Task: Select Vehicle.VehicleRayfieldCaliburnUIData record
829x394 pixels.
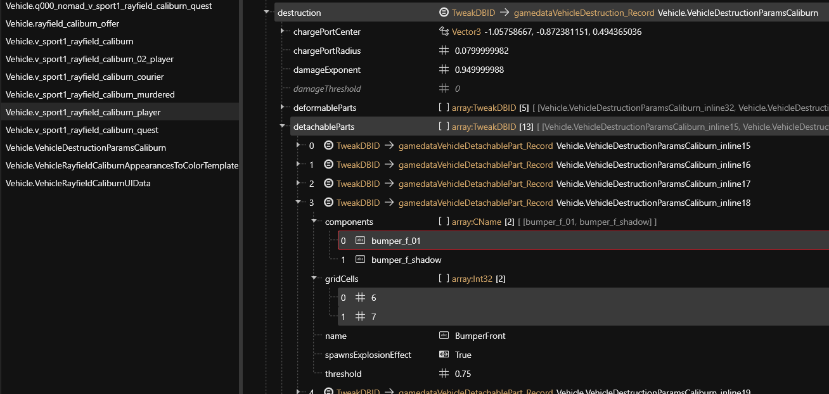Action: 78,183
